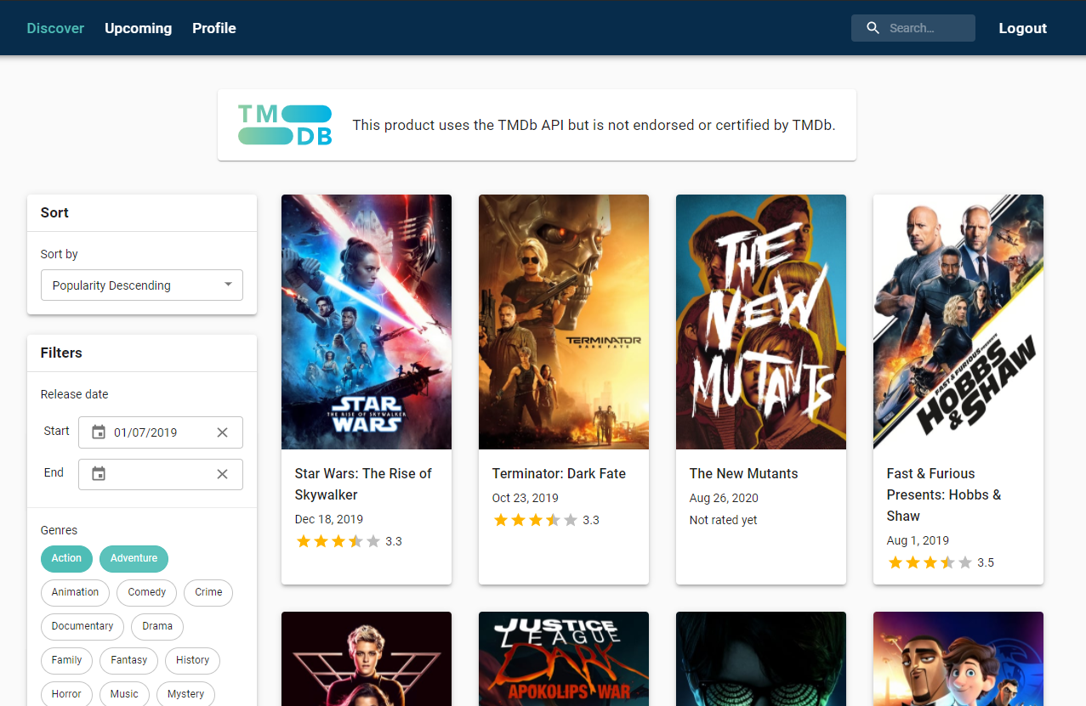Click the Terminator: Dark Fate title

click(x=559, y=473)
